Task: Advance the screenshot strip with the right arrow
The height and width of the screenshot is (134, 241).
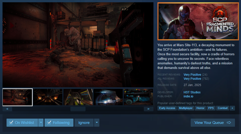Action: (x=148, y=109)
